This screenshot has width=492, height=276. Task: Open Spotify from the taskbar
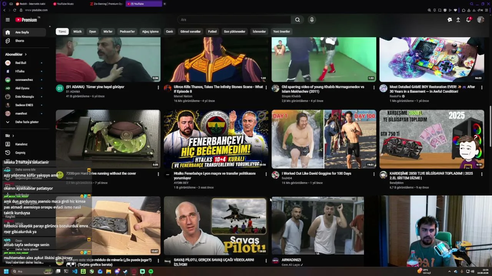151,271
